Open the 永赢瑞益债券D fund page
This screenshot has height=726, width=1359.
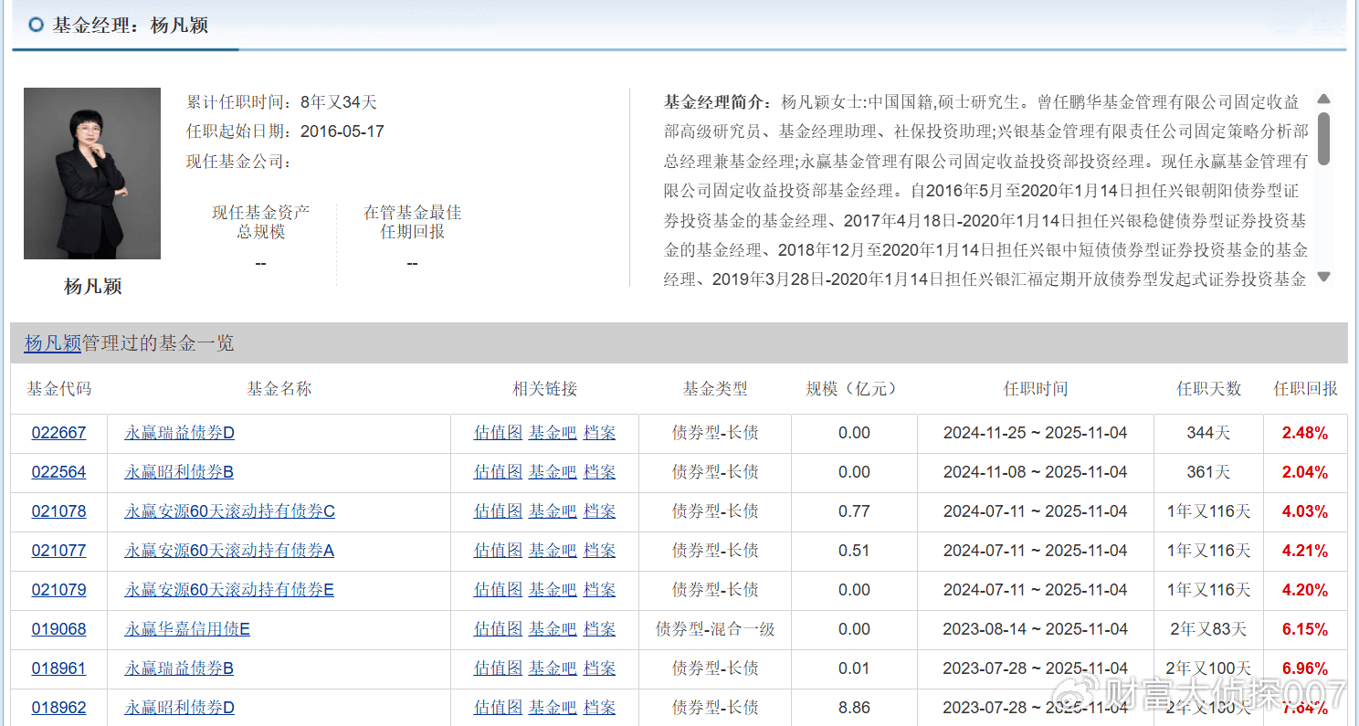(x=180, y=433)
